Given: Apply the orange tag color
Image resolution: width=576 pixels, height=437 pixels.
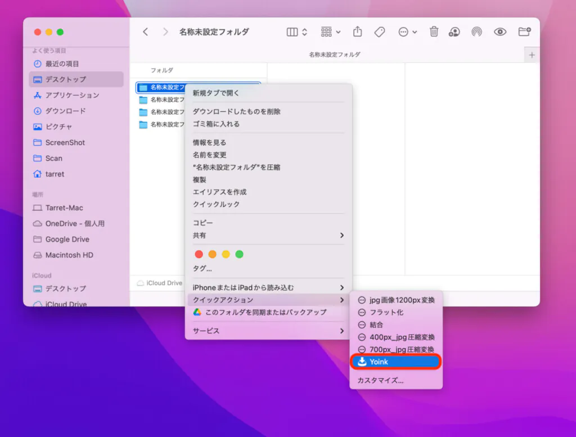Looking at the screenshot, I should (212, 254).
